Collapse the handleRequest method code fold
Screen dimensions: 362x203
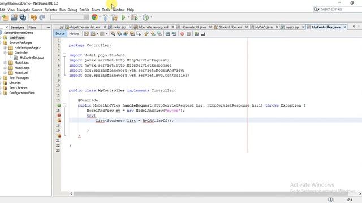pos(64,105)
